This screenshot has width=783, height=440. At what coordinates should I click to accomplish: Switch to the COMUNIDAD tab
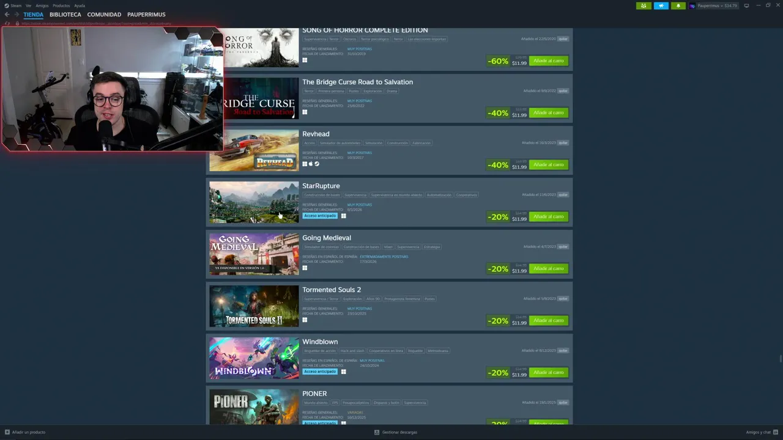[104, 15]
